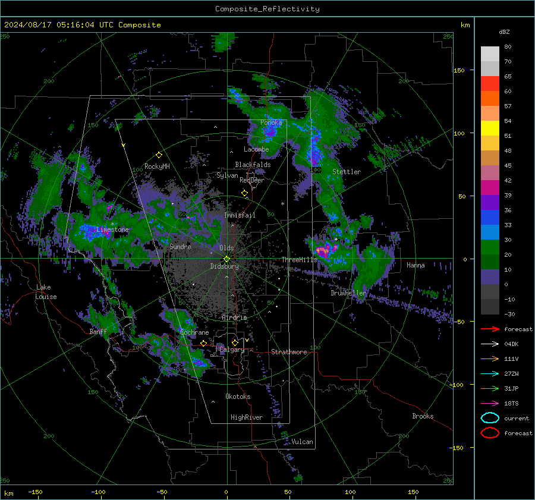This screenshot has width=535, height=500.
Task: Select the Stettler city label
Action: pyautogui.click(x=347, y=172)
